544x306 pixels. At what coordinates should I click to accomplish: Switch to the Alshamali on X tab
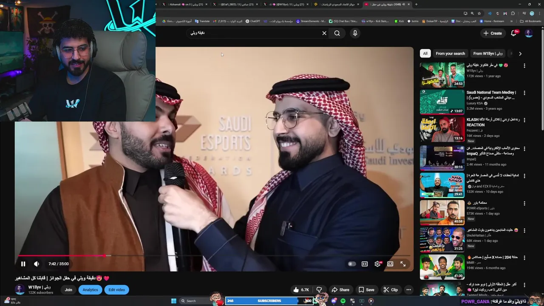185,4
